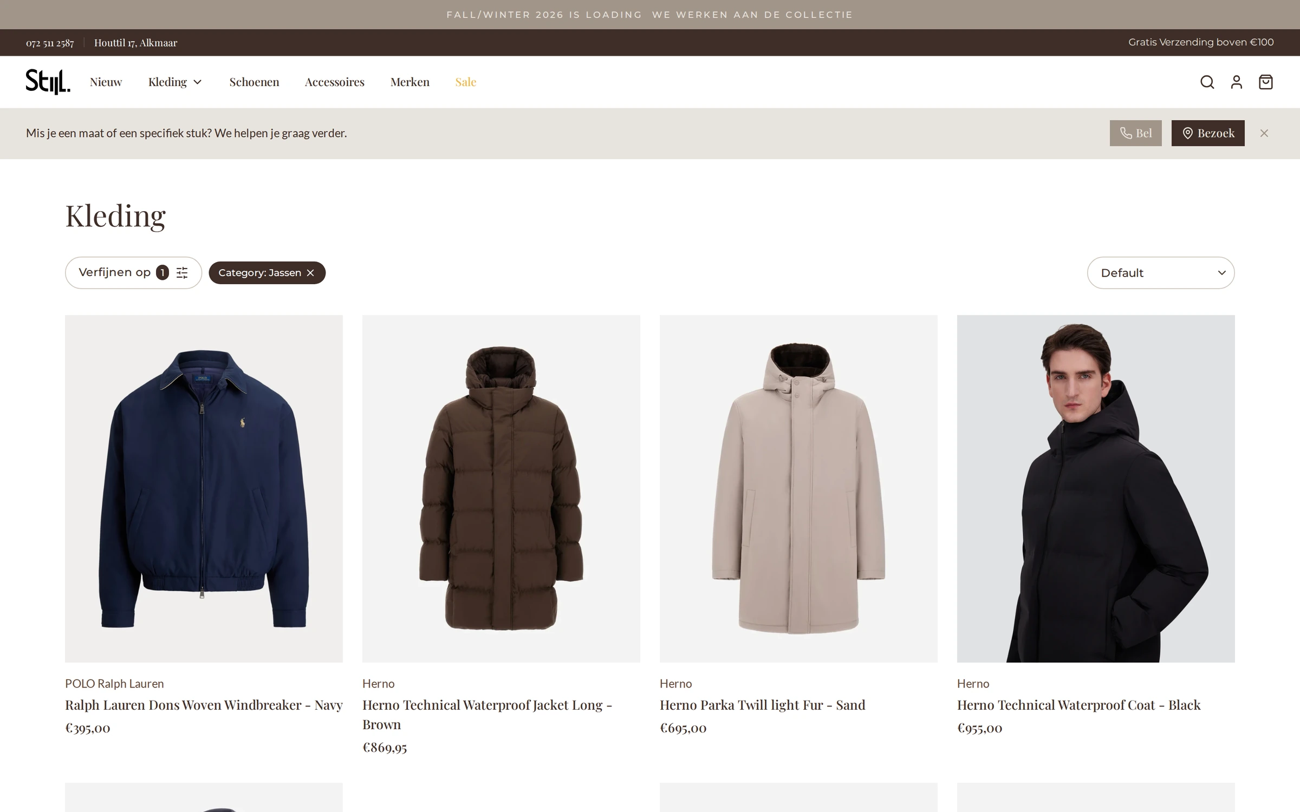Open Merken navigation item
This screenshot has width=1300, height=812.
410,82
